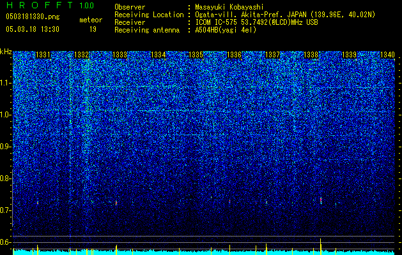This screenshot has height=255, width=402.
Task: Select the ICOM IC-575 receiver description
Action: 256,22
